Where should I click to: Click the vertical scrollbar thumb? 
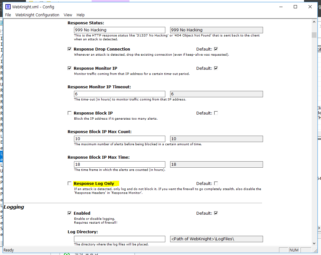click(x=314, y=35)
